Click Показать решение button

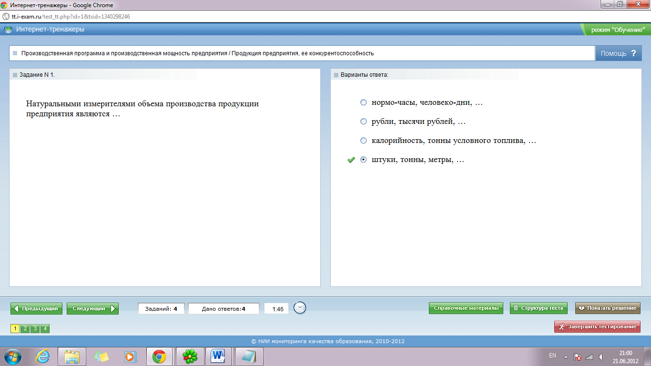608,308
